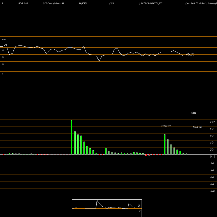The height and width of the screenshot is (217, 217).
Task: Click the SHRIRAMFIN_ZB symbol in header
Action: tap(151, 3)
